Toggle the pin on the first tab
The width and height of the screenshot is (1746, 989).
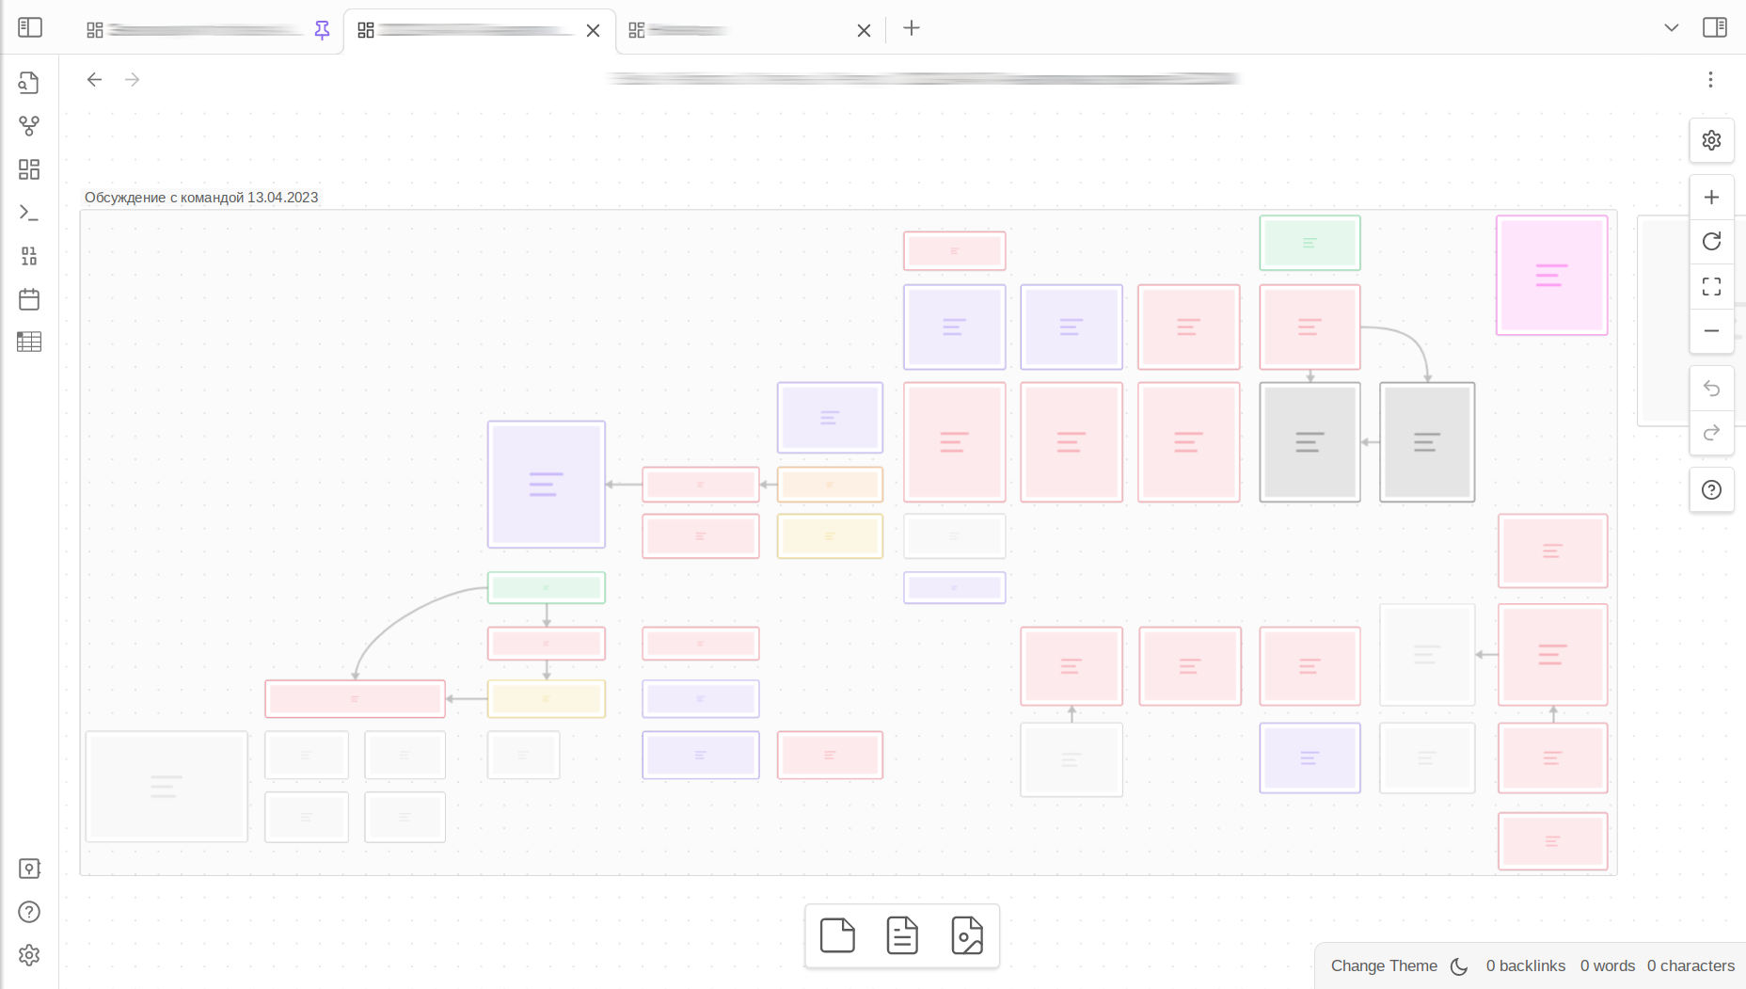point(322,30)
